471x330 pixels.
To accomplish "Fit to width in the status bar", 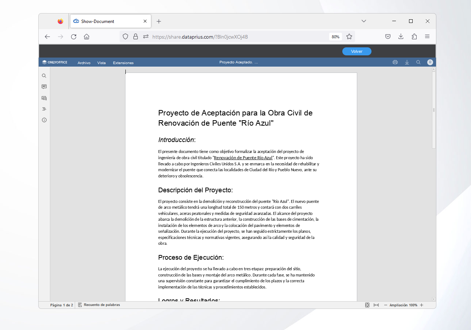I will tap(376, 305).
